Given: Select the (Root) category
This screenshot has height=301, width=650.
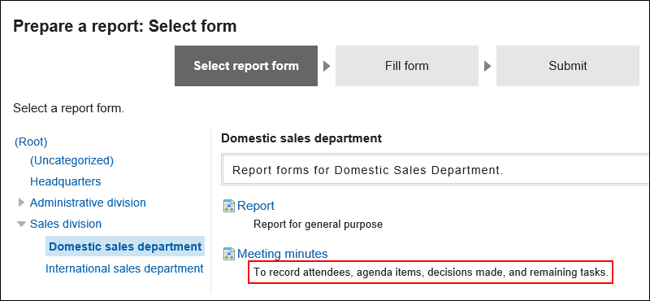Looking at the screenshot, I should click(31, 142).
